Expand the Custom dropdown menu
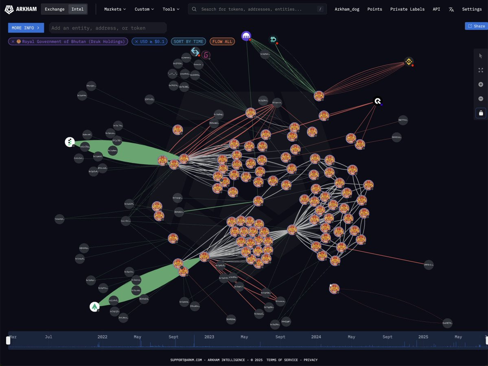This screenshot has height=366, width=488. (144, 9)
